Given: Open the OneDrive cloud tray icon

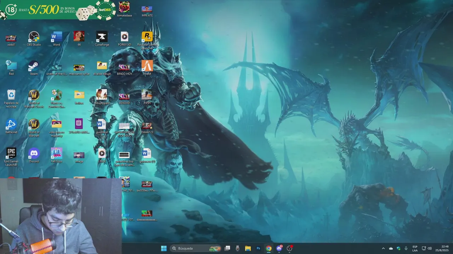Looking at the screenshot, I should pos(391,248).
